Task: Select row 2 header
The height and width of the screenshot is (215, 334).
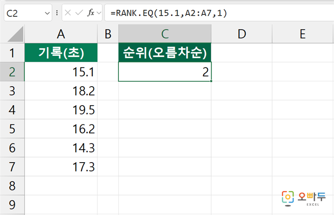Action: coord(12,72)
